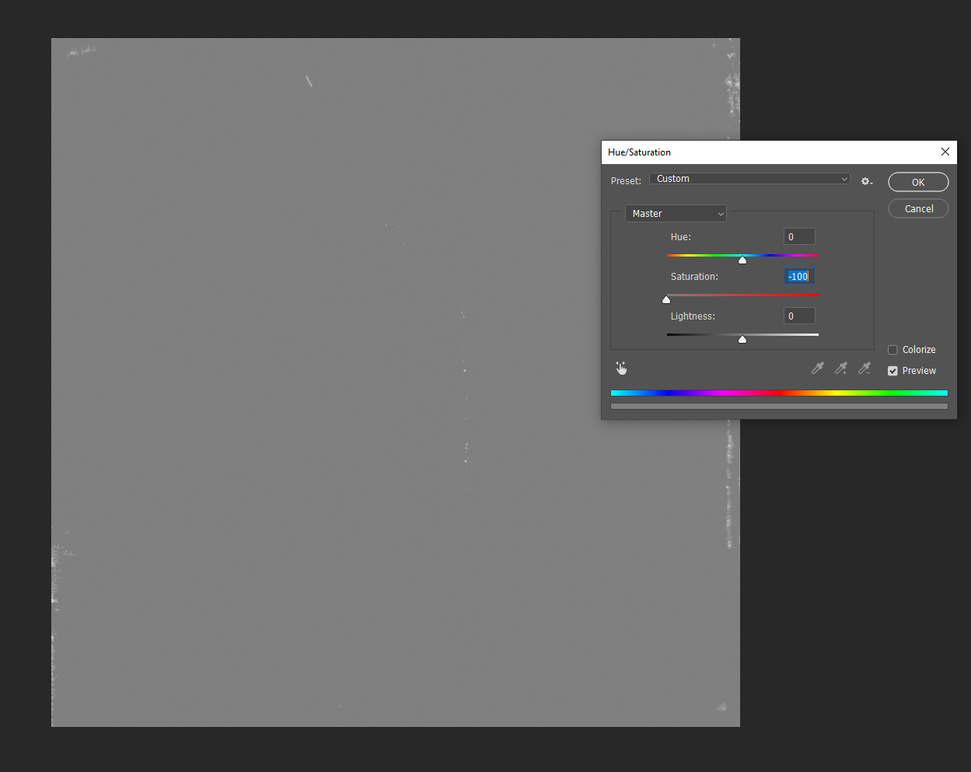Click the Hue value field showing 0
Screen dimensions: 971x772
(799, 236)
